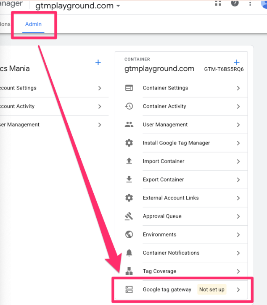
Task: Open Export Container
Action: pyautogui.click(x=181, y=179)
